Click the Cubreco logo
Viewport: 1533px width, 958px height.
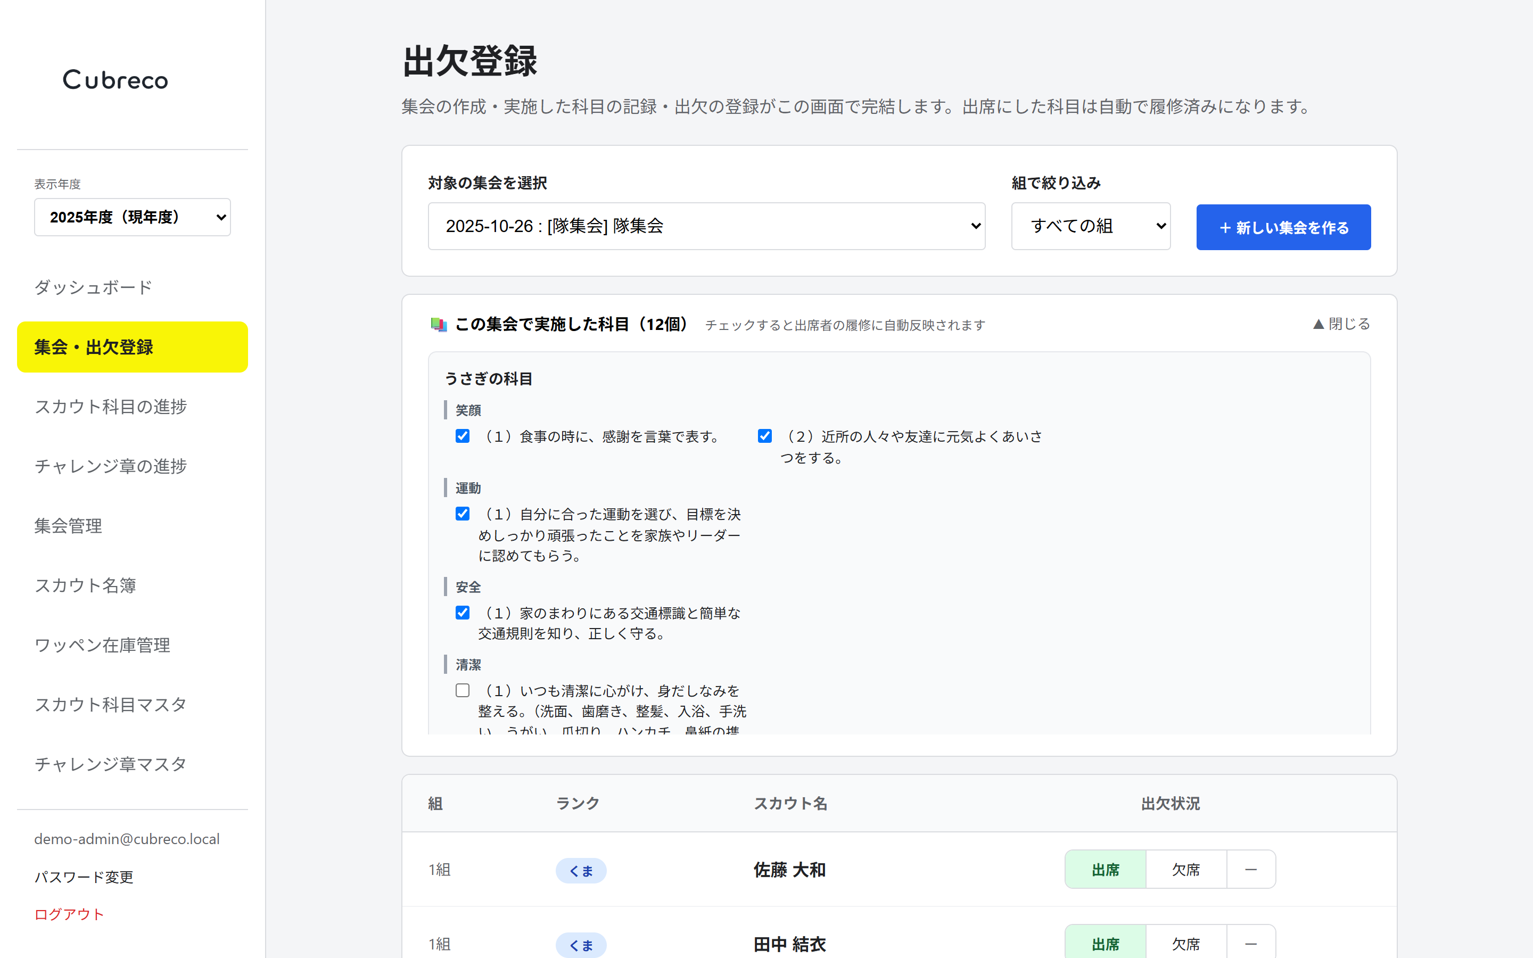click(x=116, y=80)
